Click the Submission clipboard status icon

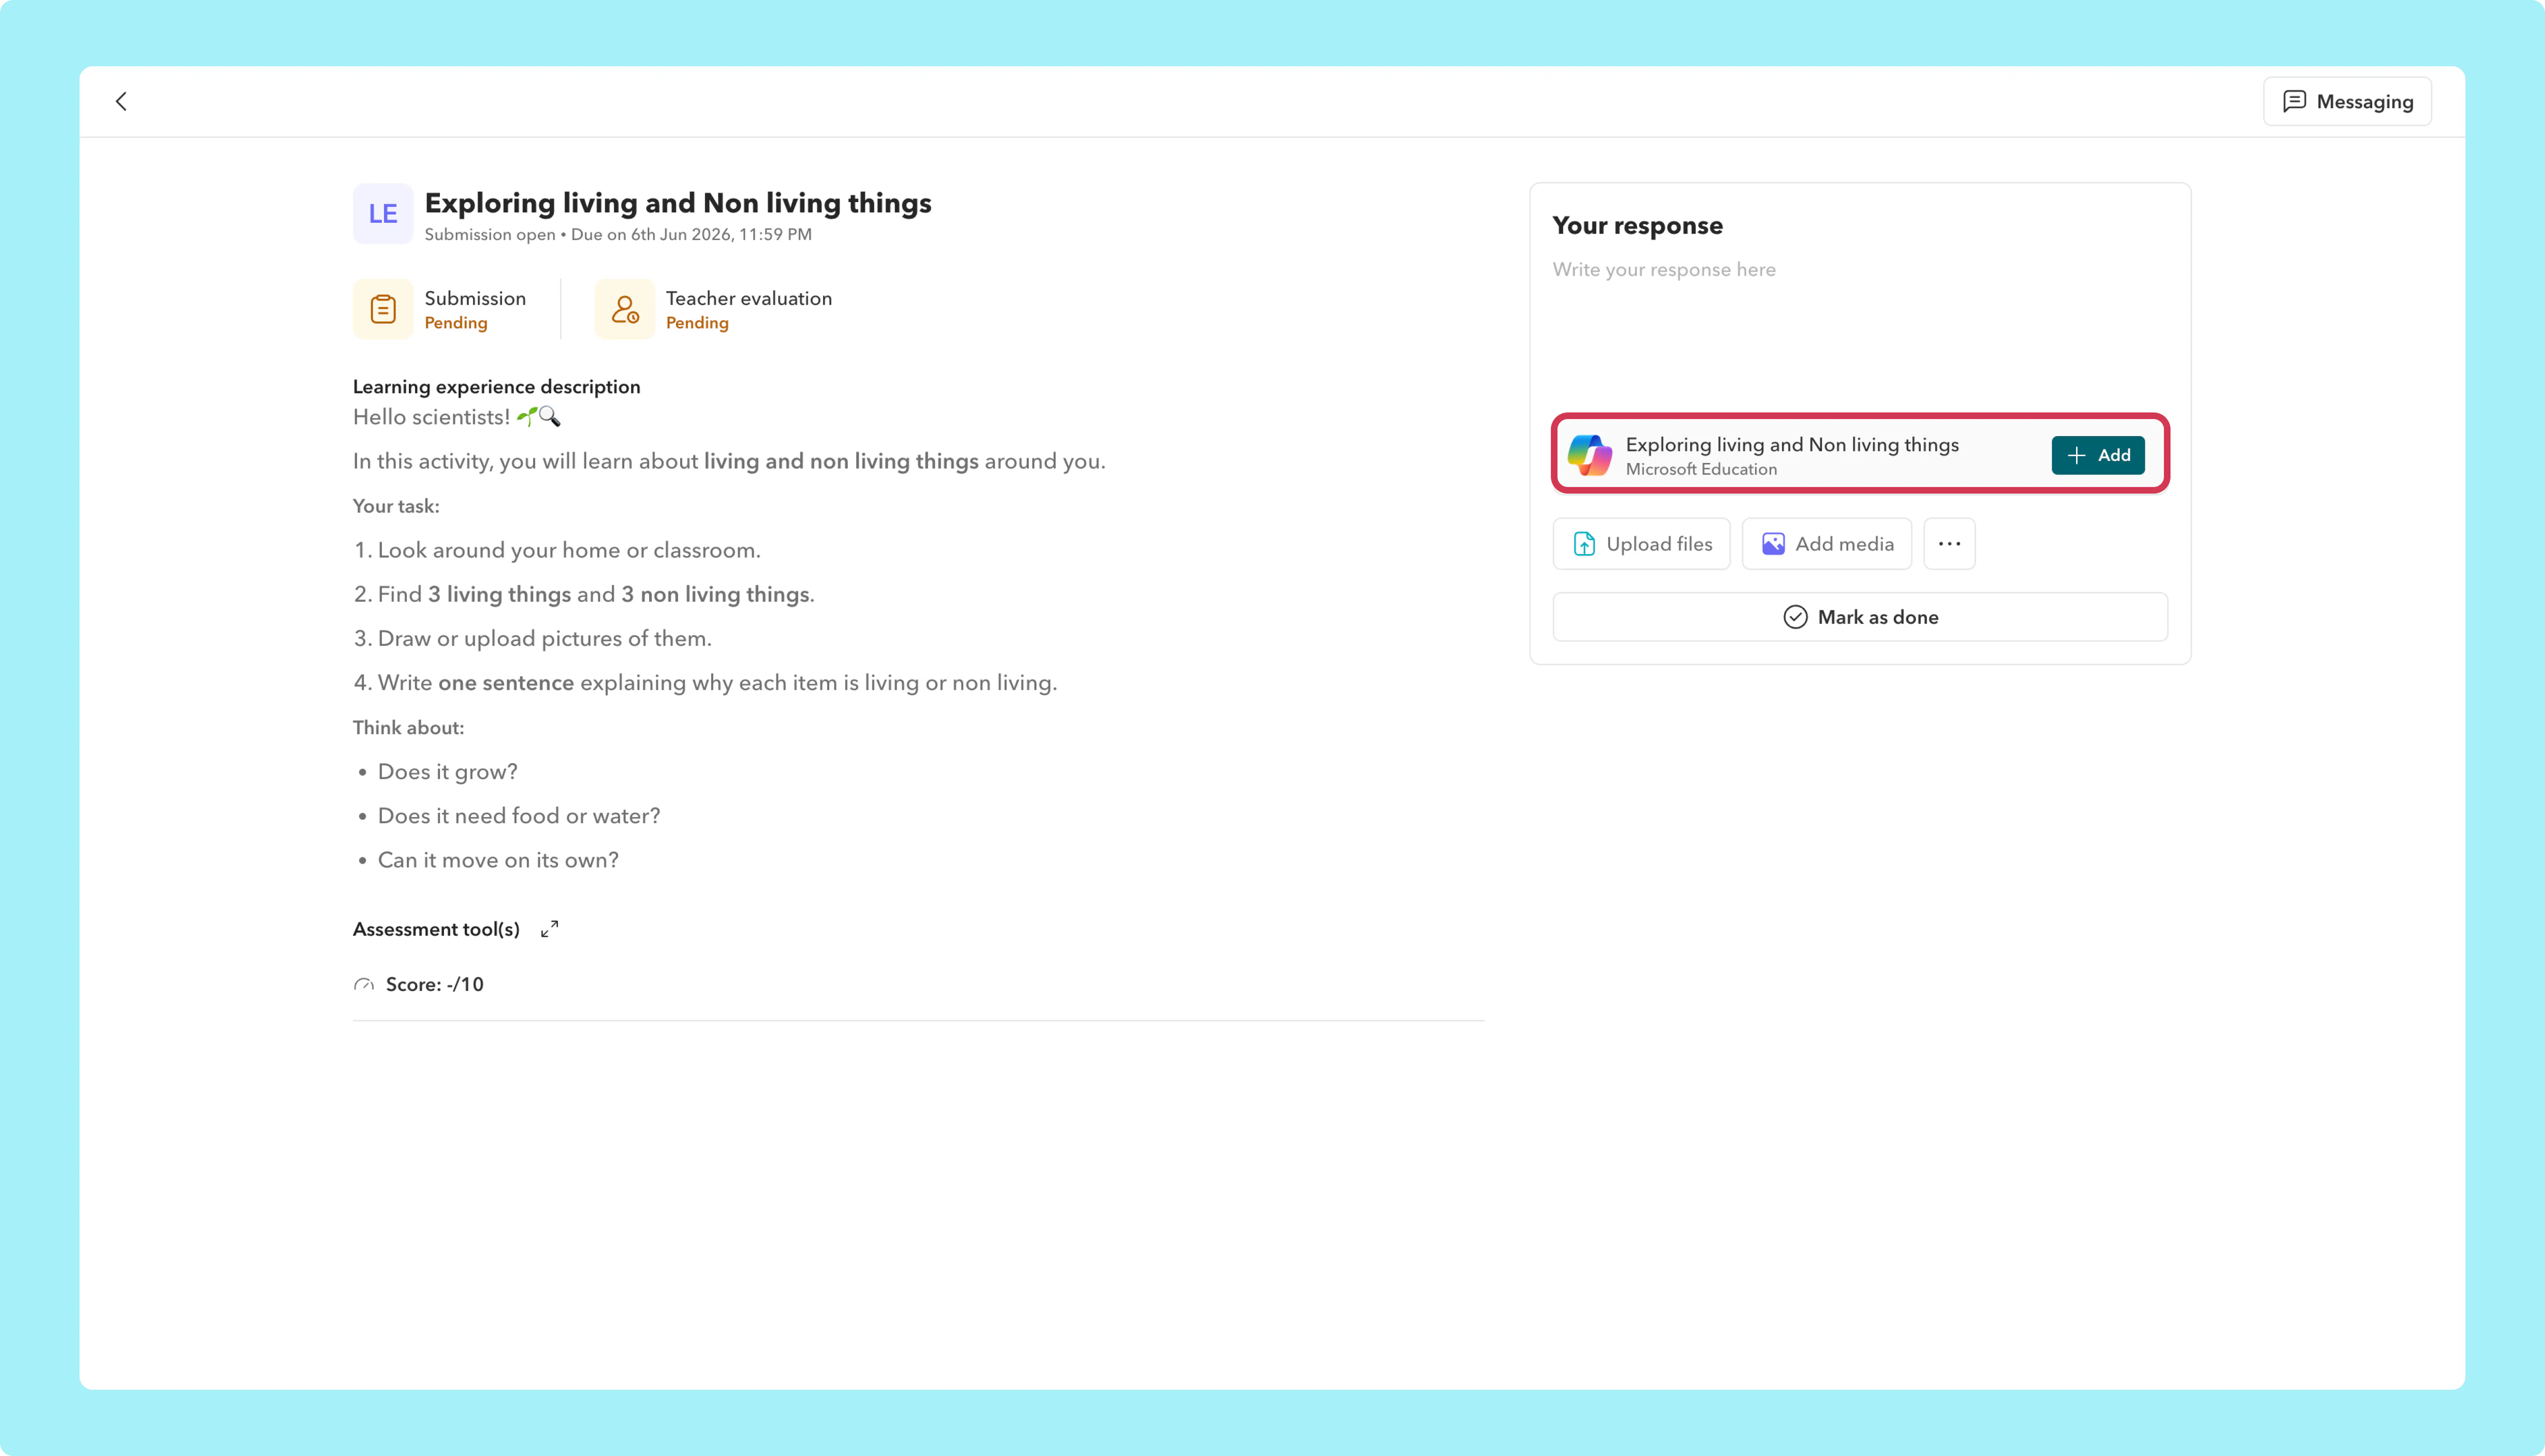[x=383, y=309]
